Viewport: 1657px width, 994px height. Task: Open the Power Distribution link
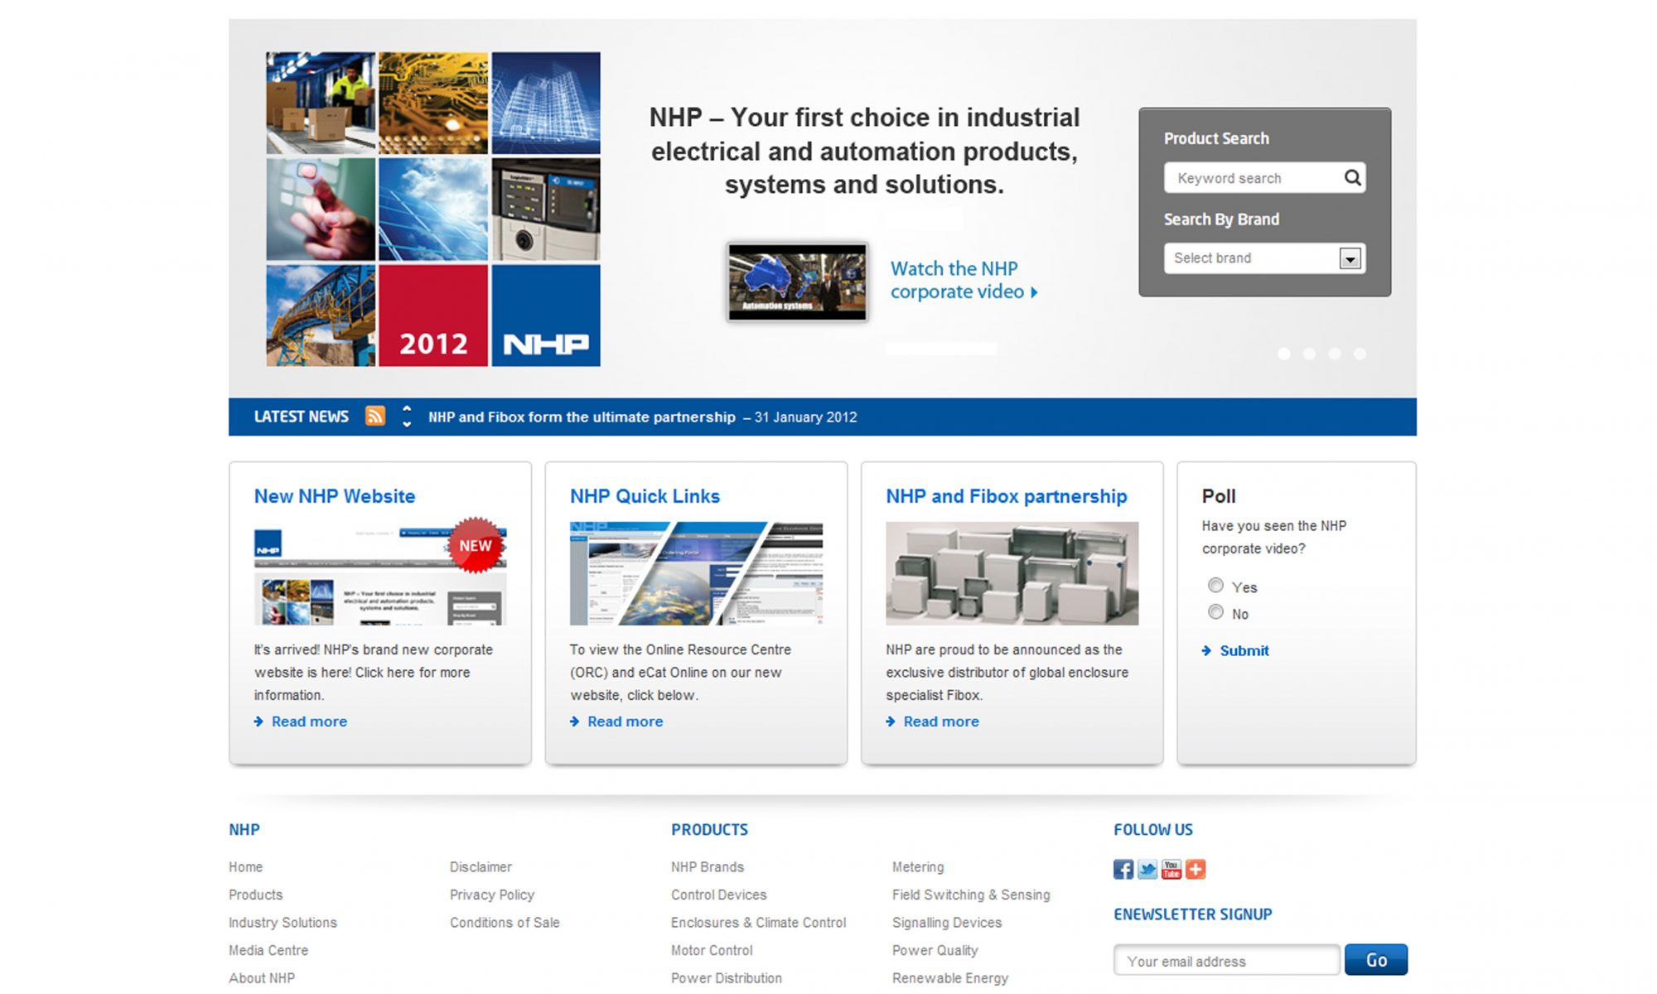point(727,978)
